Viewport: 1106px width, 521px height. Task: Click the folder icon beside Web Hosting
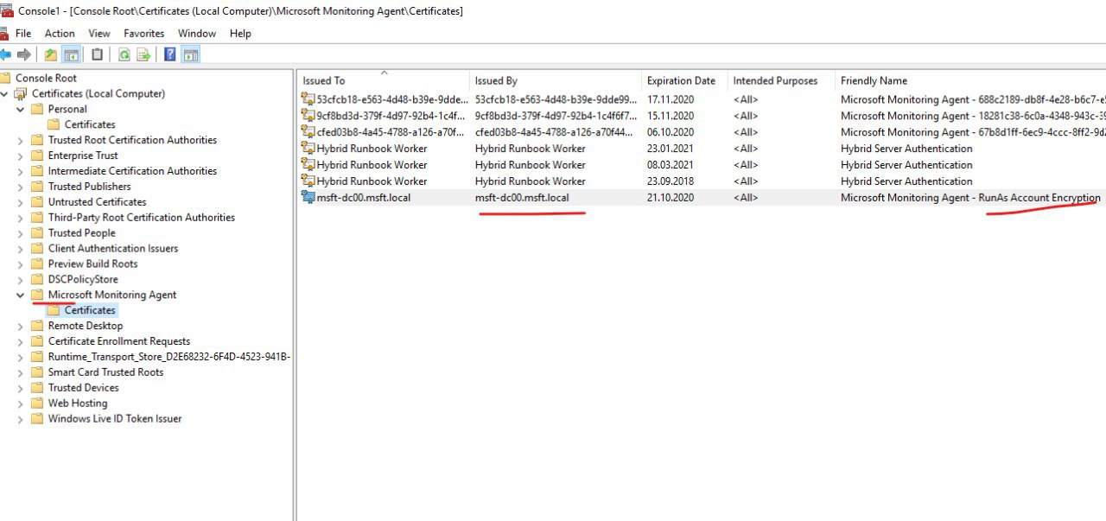tap(37, 403)
